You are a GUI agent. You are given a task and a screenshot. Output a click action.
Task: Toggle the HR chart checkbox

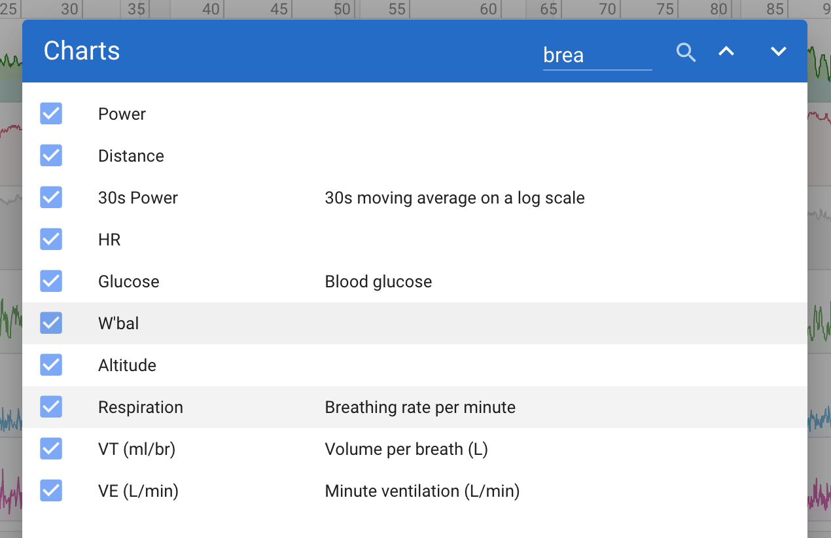[51, 239]
